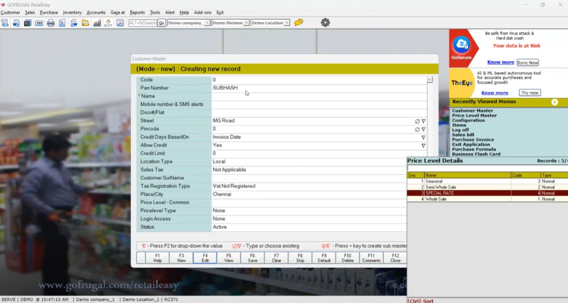
Task: Open the chat bubbles icon
Action: click(x=299, y=22)
